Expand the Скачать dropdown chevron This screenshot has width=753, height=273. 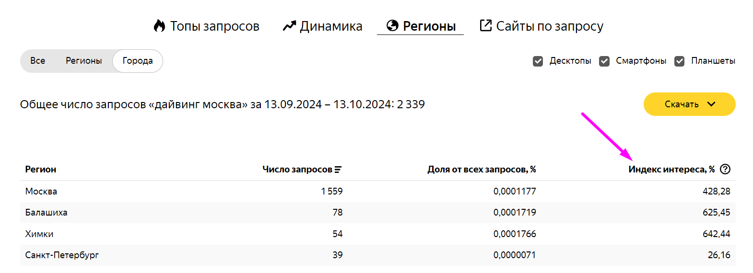click(x=711, y=104)
